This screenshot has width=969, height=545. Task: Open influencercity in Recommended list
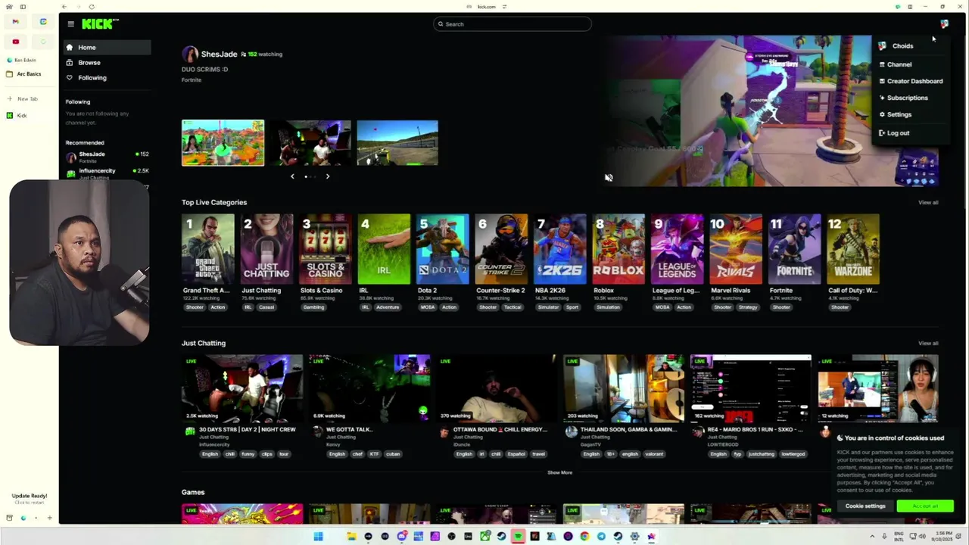point(107,173)
